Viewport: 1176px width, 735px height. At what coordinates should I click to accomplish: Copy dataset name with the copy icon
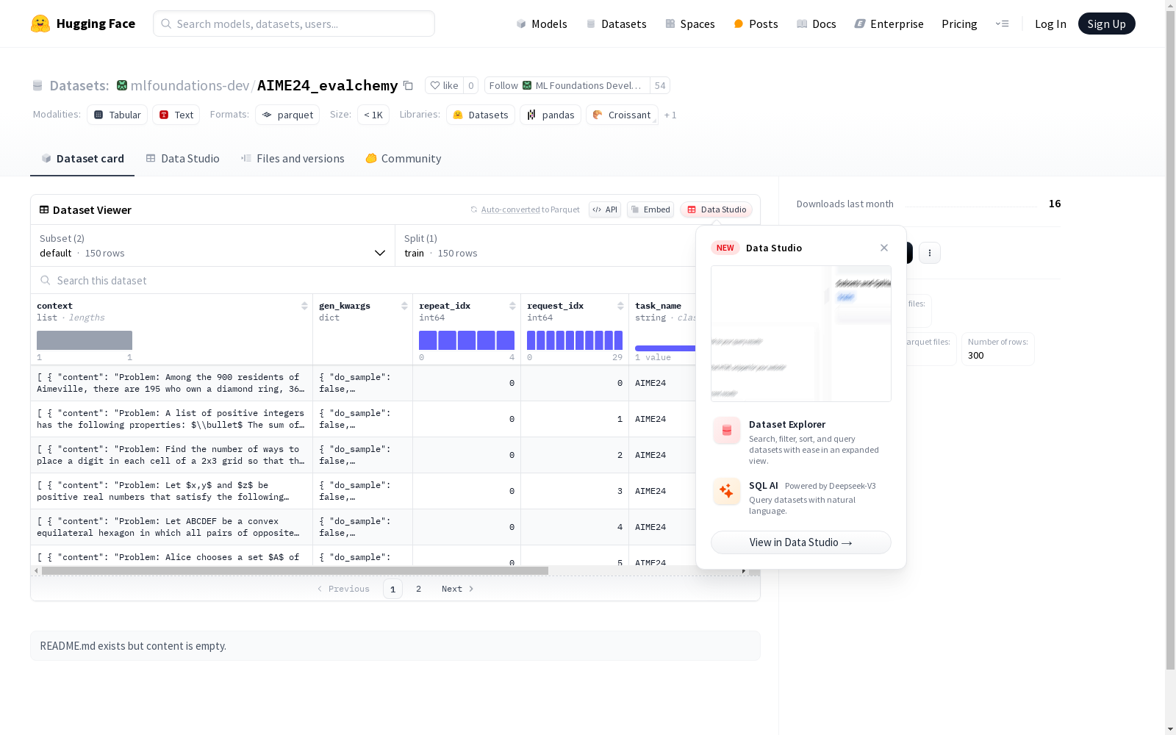408,85
